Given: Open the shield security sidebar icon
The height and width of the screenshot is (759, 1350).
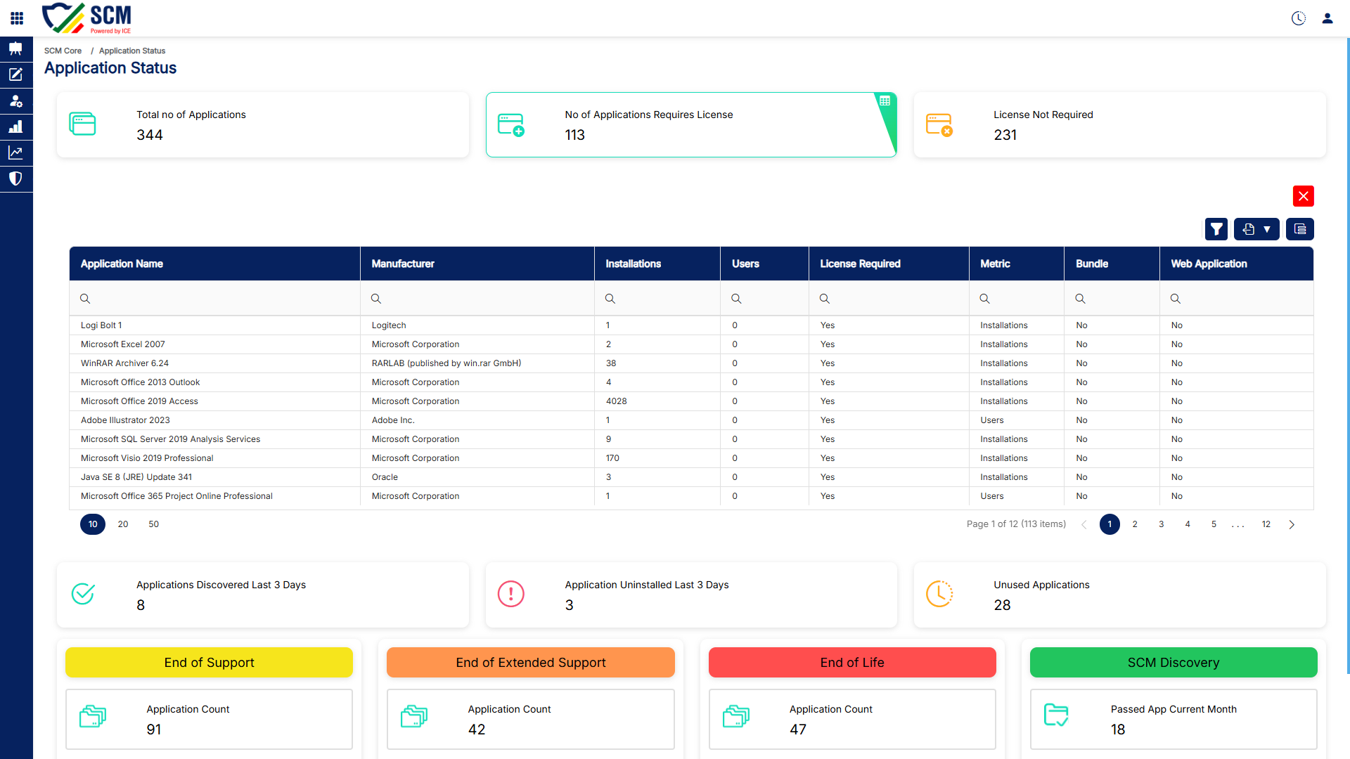Looking at the screenshot, I should click(16, 179).
